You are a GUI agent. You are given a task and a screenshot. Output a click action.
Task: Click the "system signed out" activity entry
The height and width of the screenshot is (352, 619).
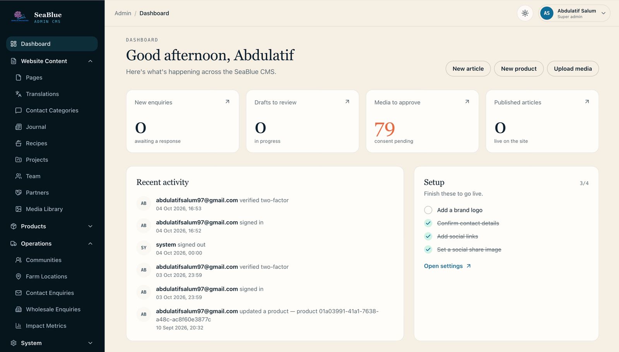(x=265, y=248)
